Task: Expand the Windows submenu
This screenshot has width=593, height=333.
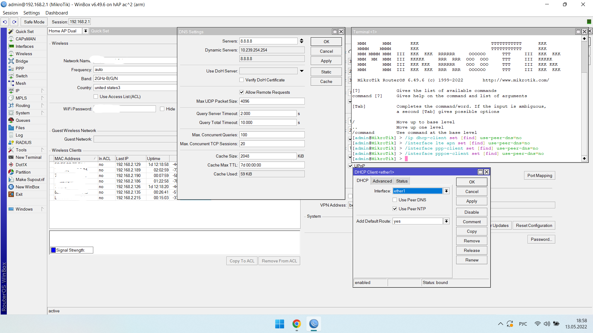Action: point(43,209)
